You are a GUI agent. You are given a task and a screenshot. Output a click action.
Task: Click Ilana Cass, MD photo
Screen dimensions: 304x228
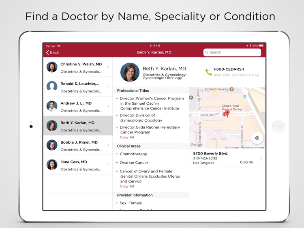tap(52, 165)
